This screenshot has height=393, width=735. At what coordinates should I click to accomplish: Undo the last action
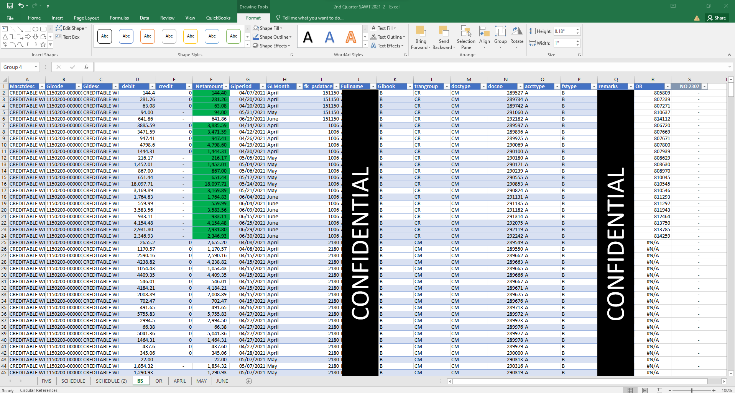[21, 6]
